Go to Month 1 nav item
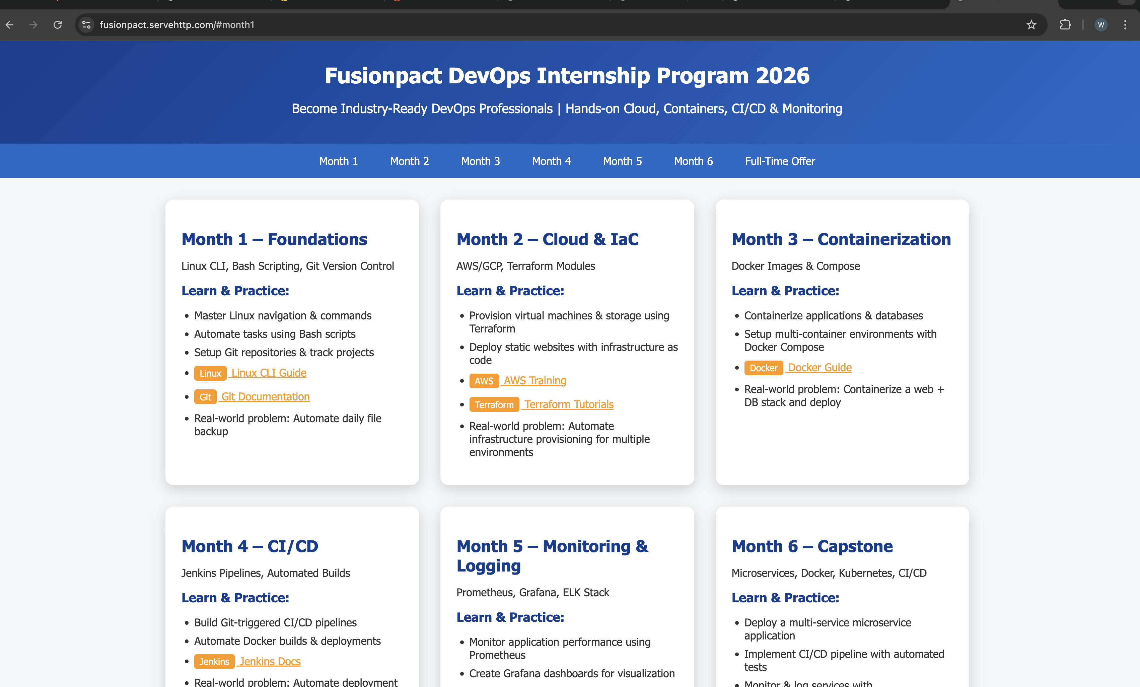1140x687 pixels. point(338,161)
